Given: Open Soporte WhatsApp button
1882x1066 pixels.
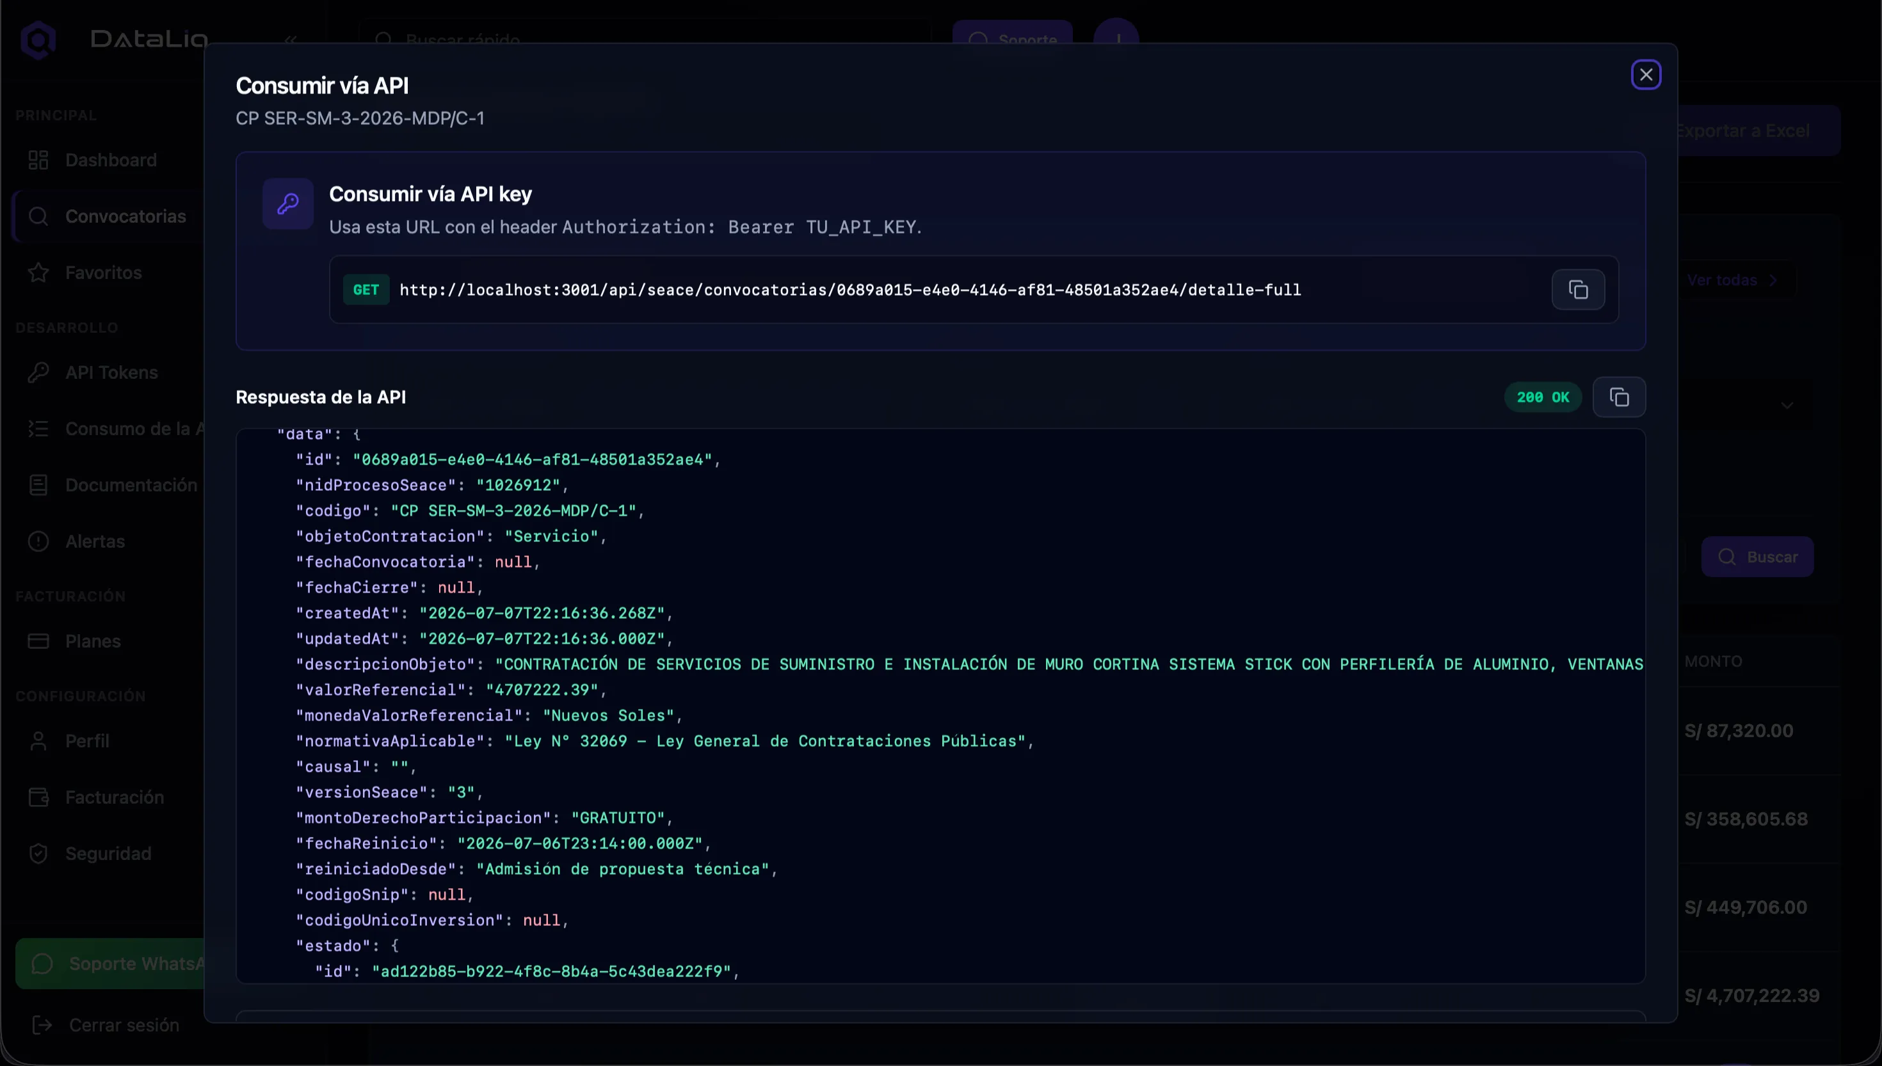Looking at the screenshot, I should pyautogui.click(x=110, y=964).
